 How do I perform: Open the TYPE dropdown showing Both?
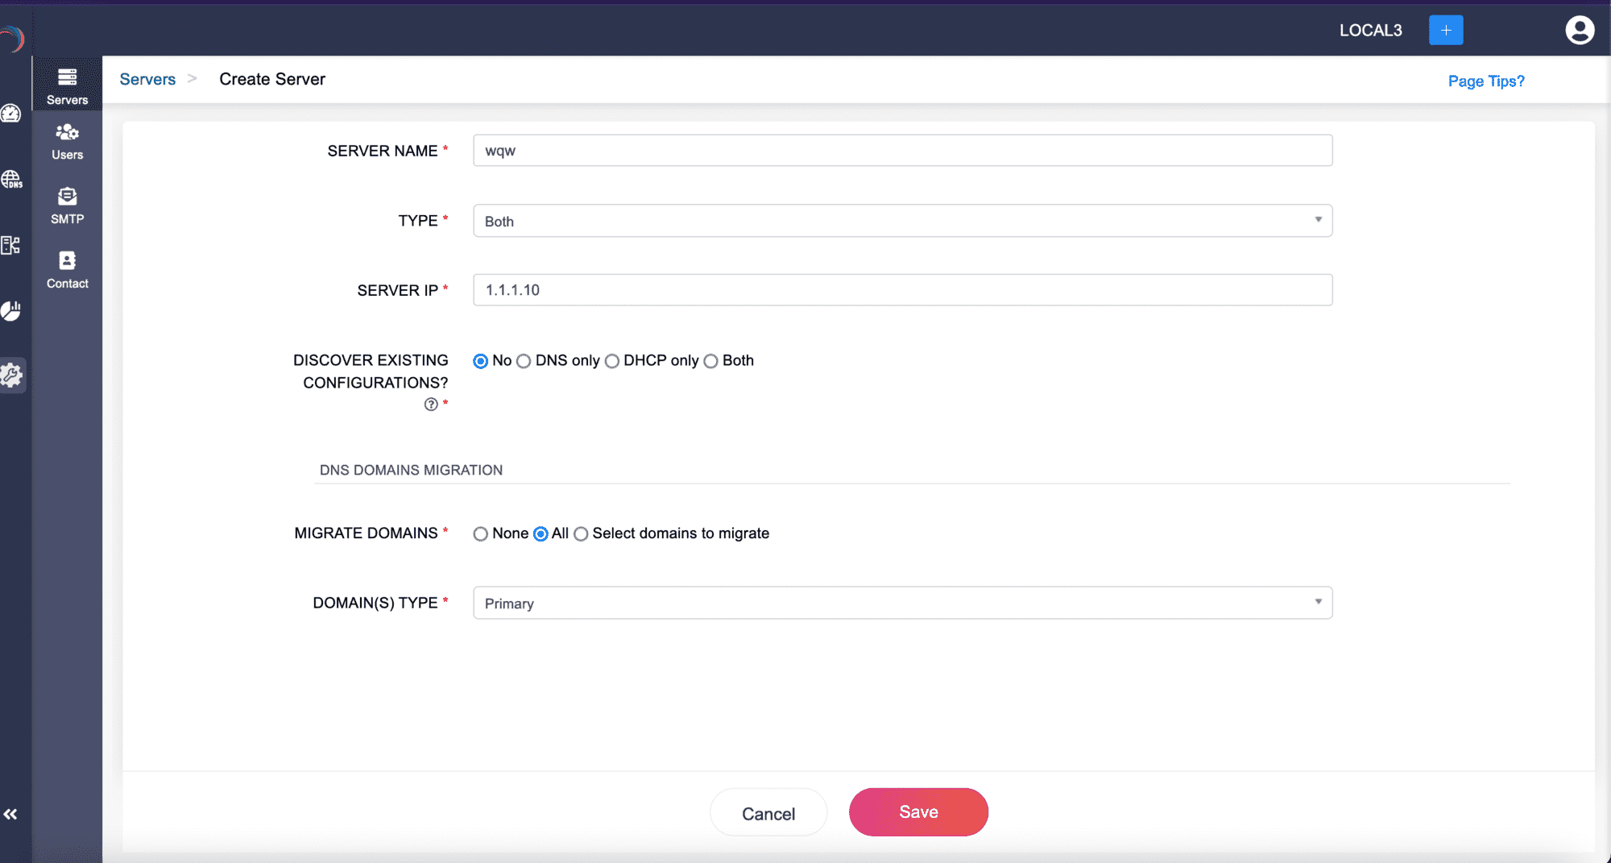(x=902, y=221)
